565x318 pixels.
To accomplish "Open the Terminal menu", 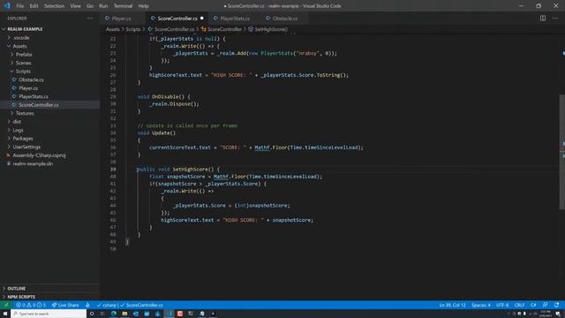I will 123,6.
